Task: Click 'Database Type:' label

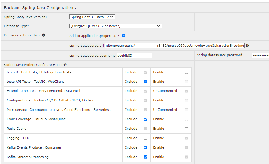Action: click(17, 26)
